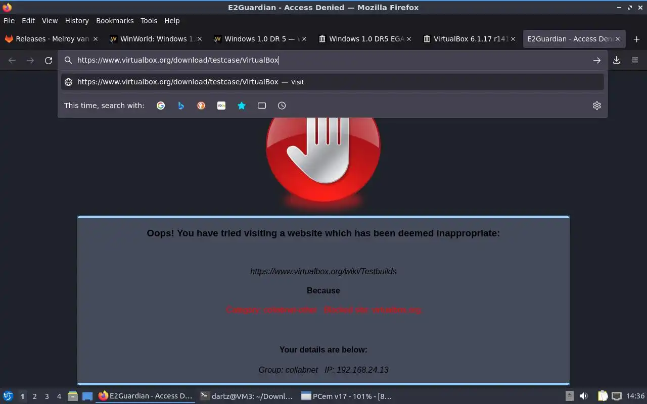This screenshot has width=647, height=404.
Task: Switch to PCem v17 taskbar window
Action: (x=347, y=396)
